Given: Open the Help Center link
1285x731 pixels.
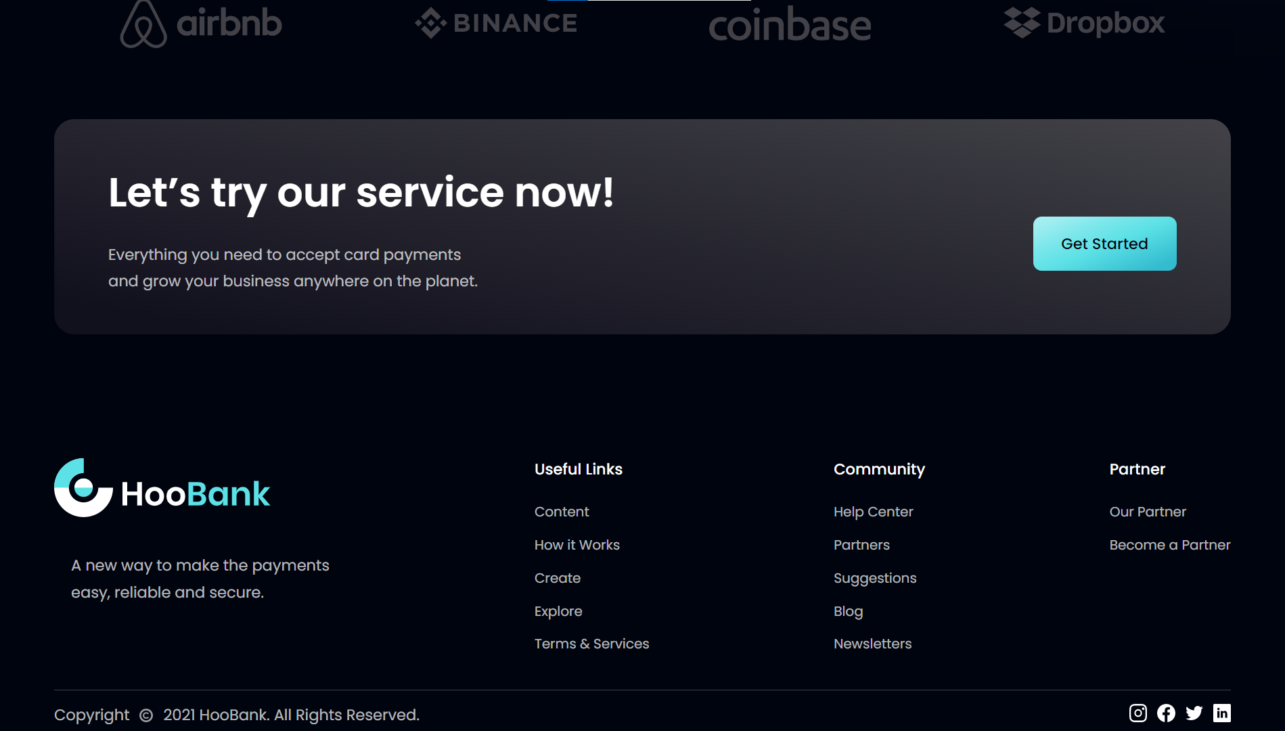Looking at the screenshot, I should click(873, 512).
